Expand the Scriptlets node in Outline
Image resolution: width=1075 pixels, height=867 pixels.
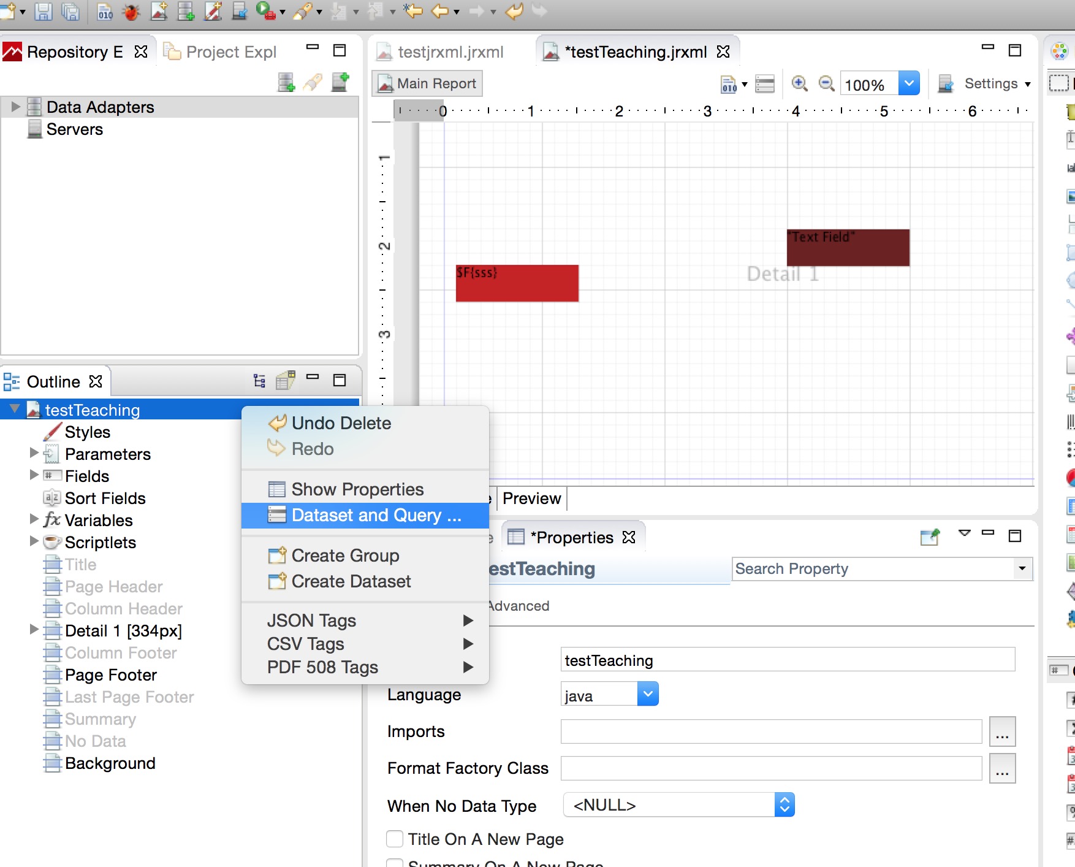click(34, 541)
